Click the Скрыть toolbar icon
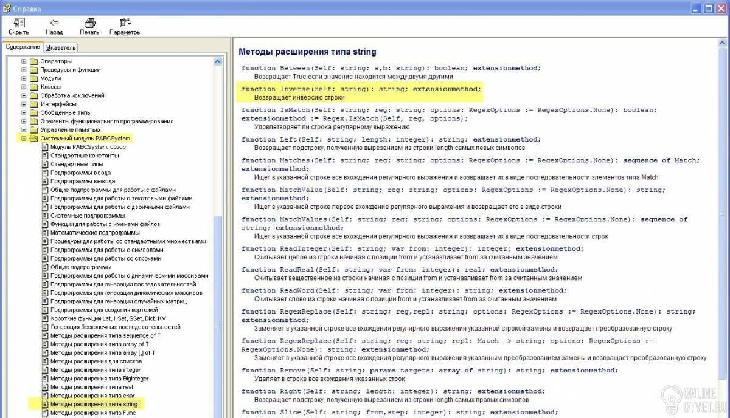 pos(19,22)
